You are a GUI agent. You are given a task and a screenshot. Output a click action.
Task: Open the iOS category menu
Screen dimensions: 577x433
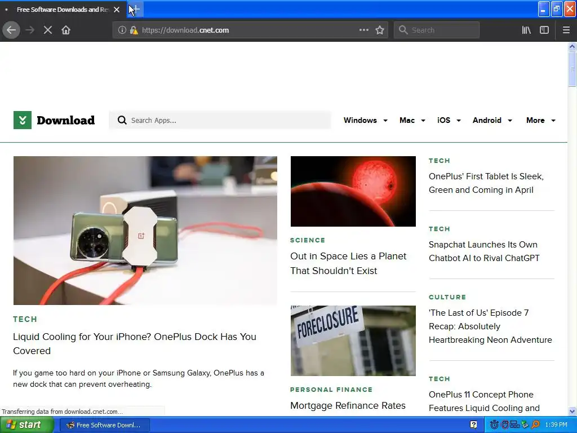coord(444,121)
